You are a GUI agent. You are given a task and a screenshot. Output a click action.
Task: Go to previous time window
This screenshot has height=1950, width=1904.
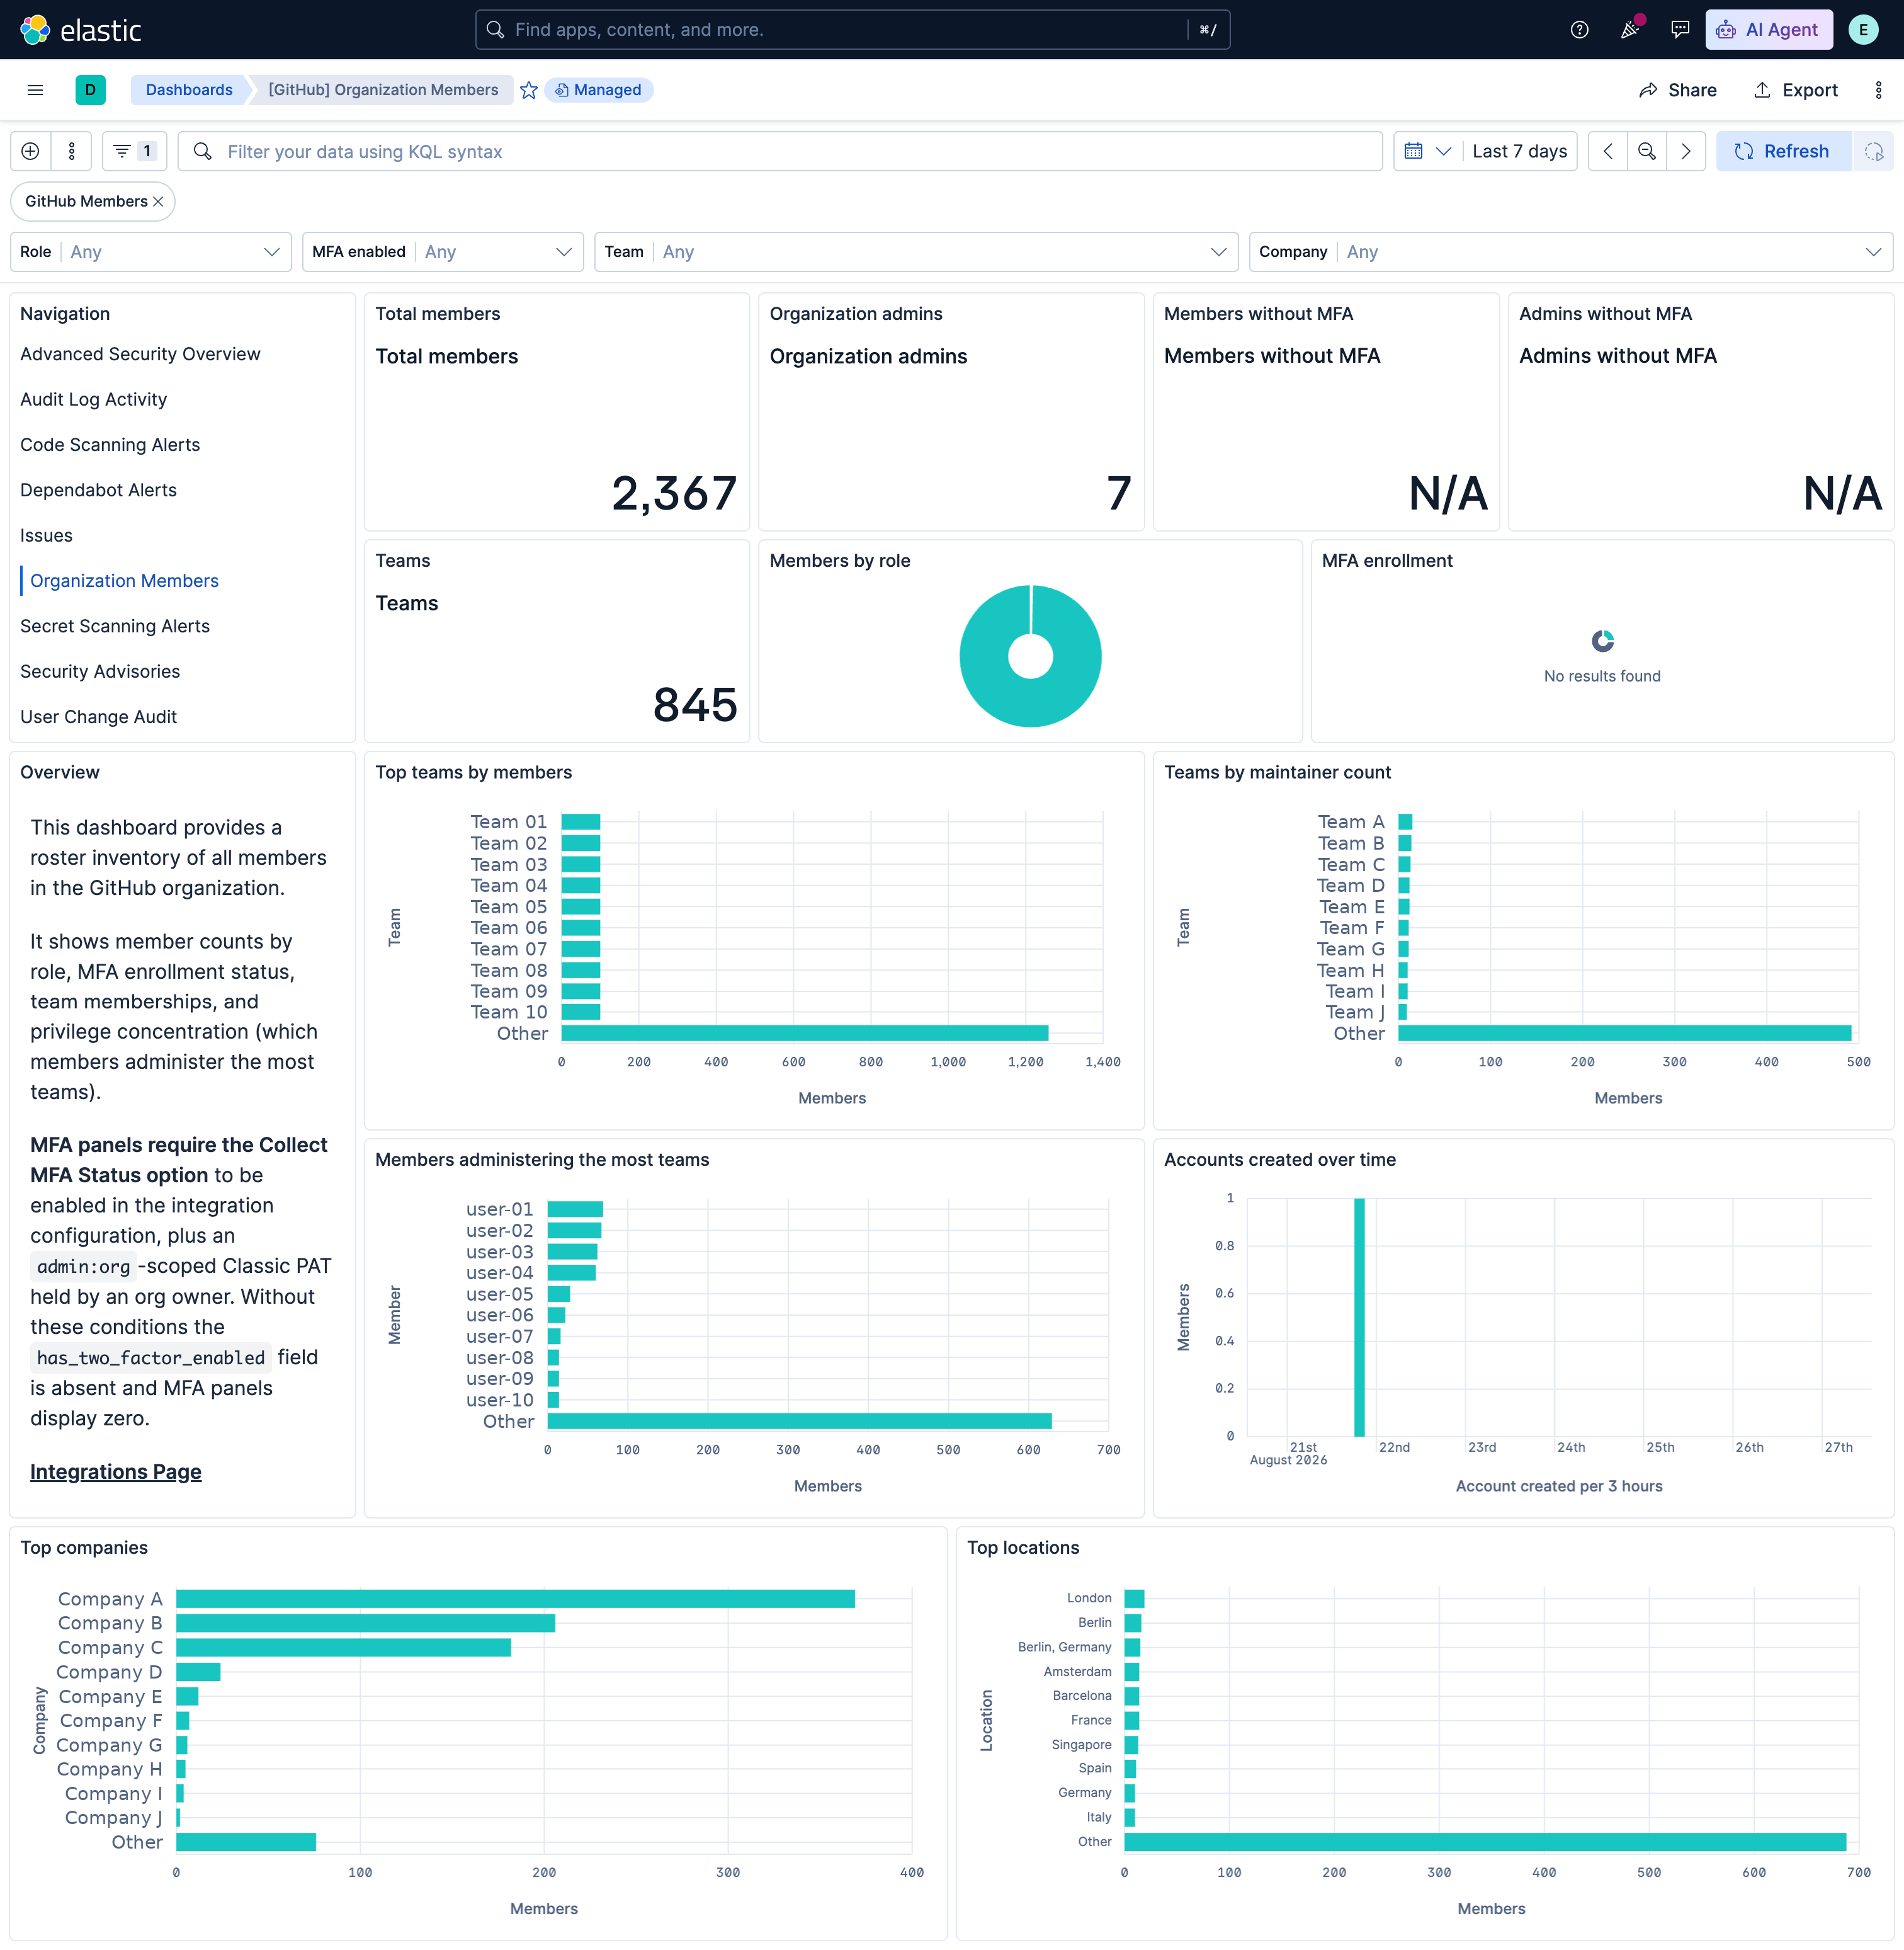pos(1608,151)
